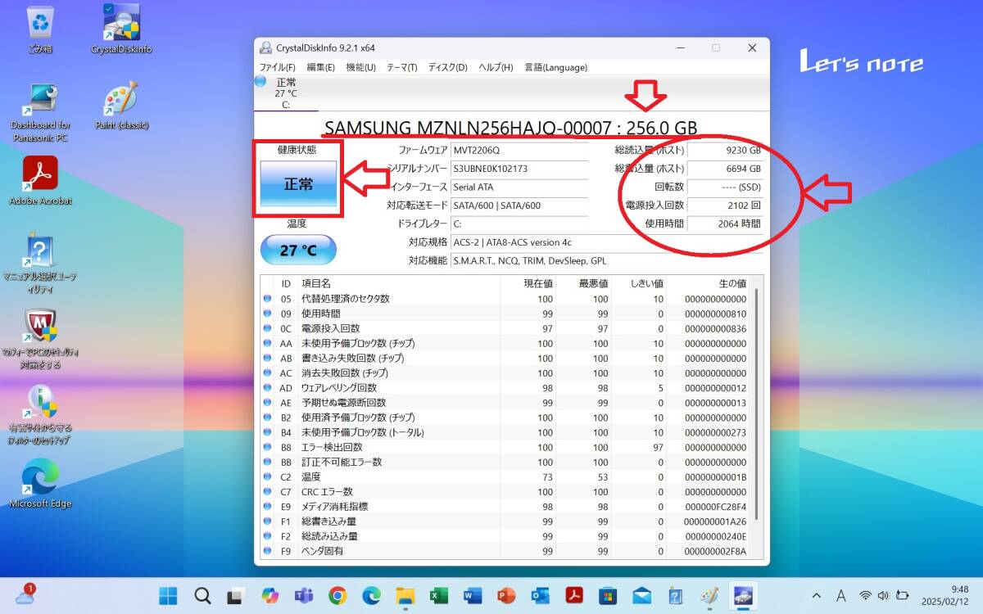The image size is (983, 614).
Task: Open the Recycle Bin desktop icon
Action: click(40, 29)
